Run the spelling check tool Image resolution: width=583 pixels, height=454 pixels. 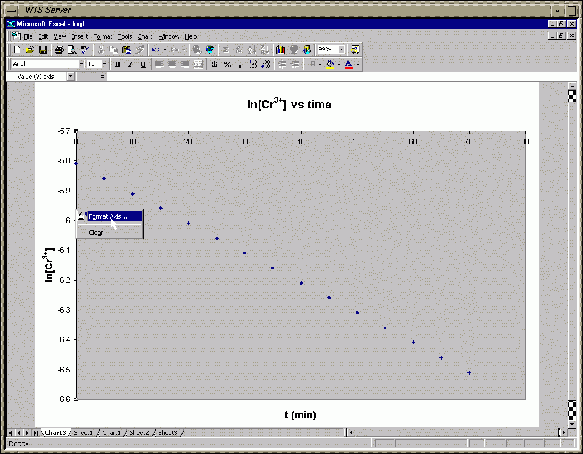click(84, 50)
